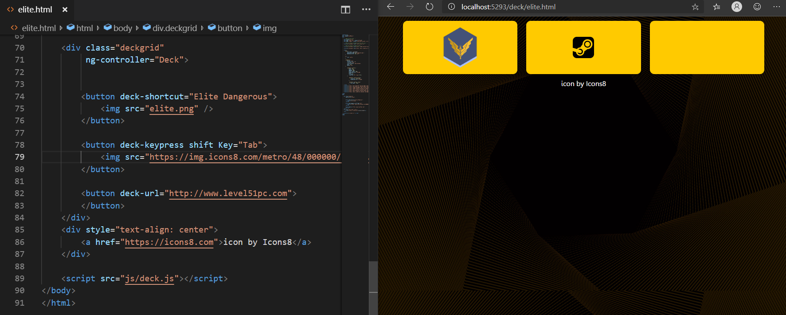Add this page to favorites star
The image size is (786, 315).
[x=695, y=7]
